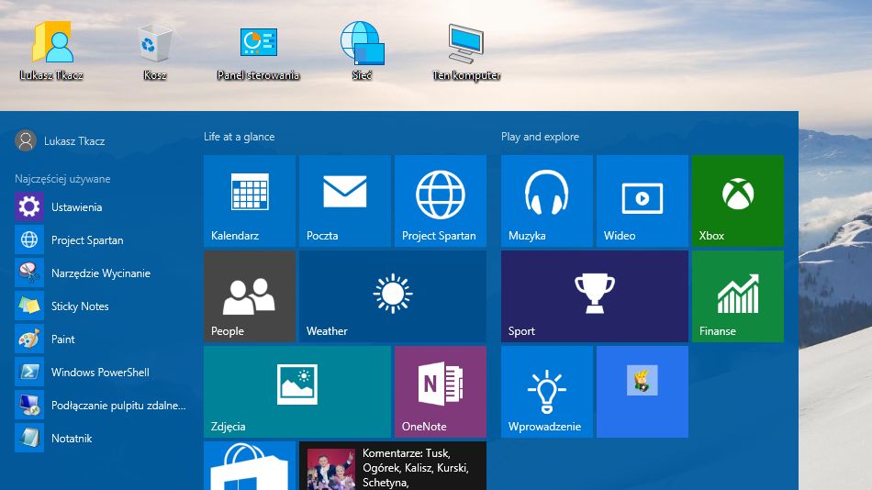
Task: Launch Sticky Notes from the list
Action: click(x=101, y=306)
